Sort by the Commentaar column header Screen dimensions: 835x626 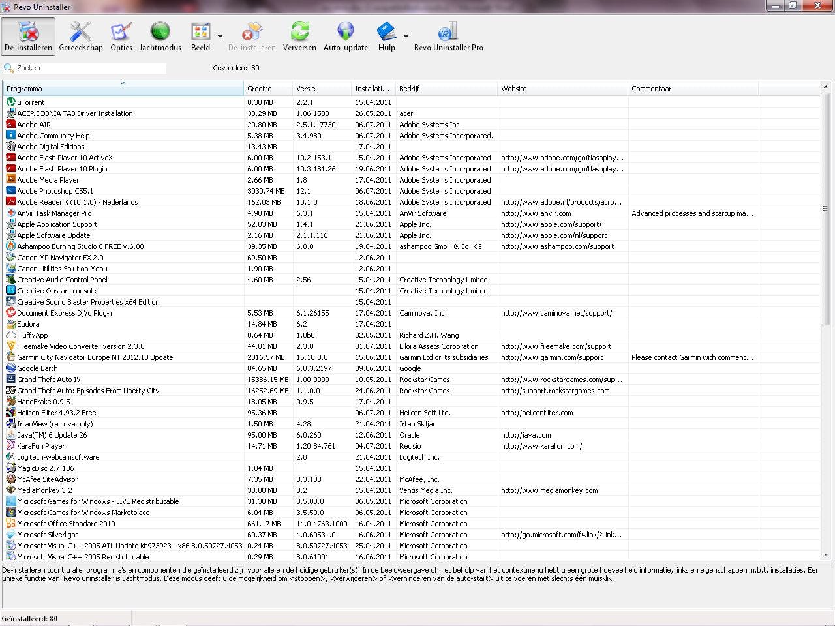point(693,89)
